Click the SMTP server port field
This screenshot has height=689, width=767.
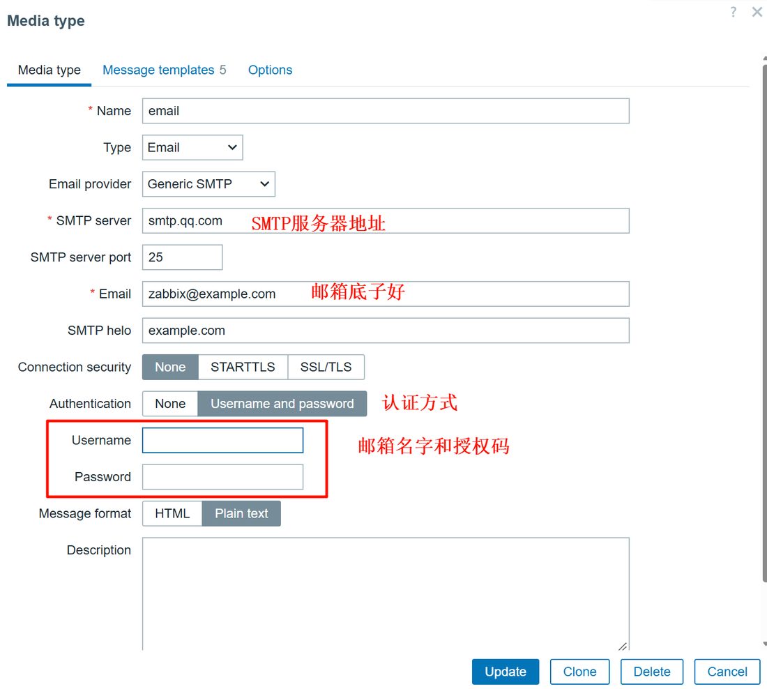pos(182,257)
